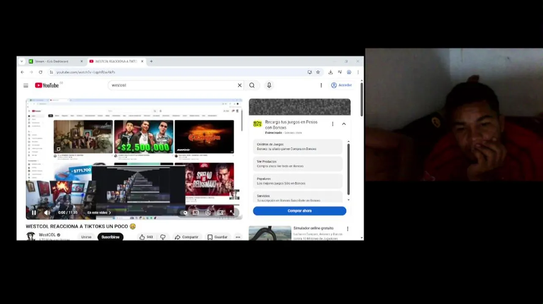
Task: Toggle the autoplay switch in the player
Action: pyautogui.click(x=184, y=212)
